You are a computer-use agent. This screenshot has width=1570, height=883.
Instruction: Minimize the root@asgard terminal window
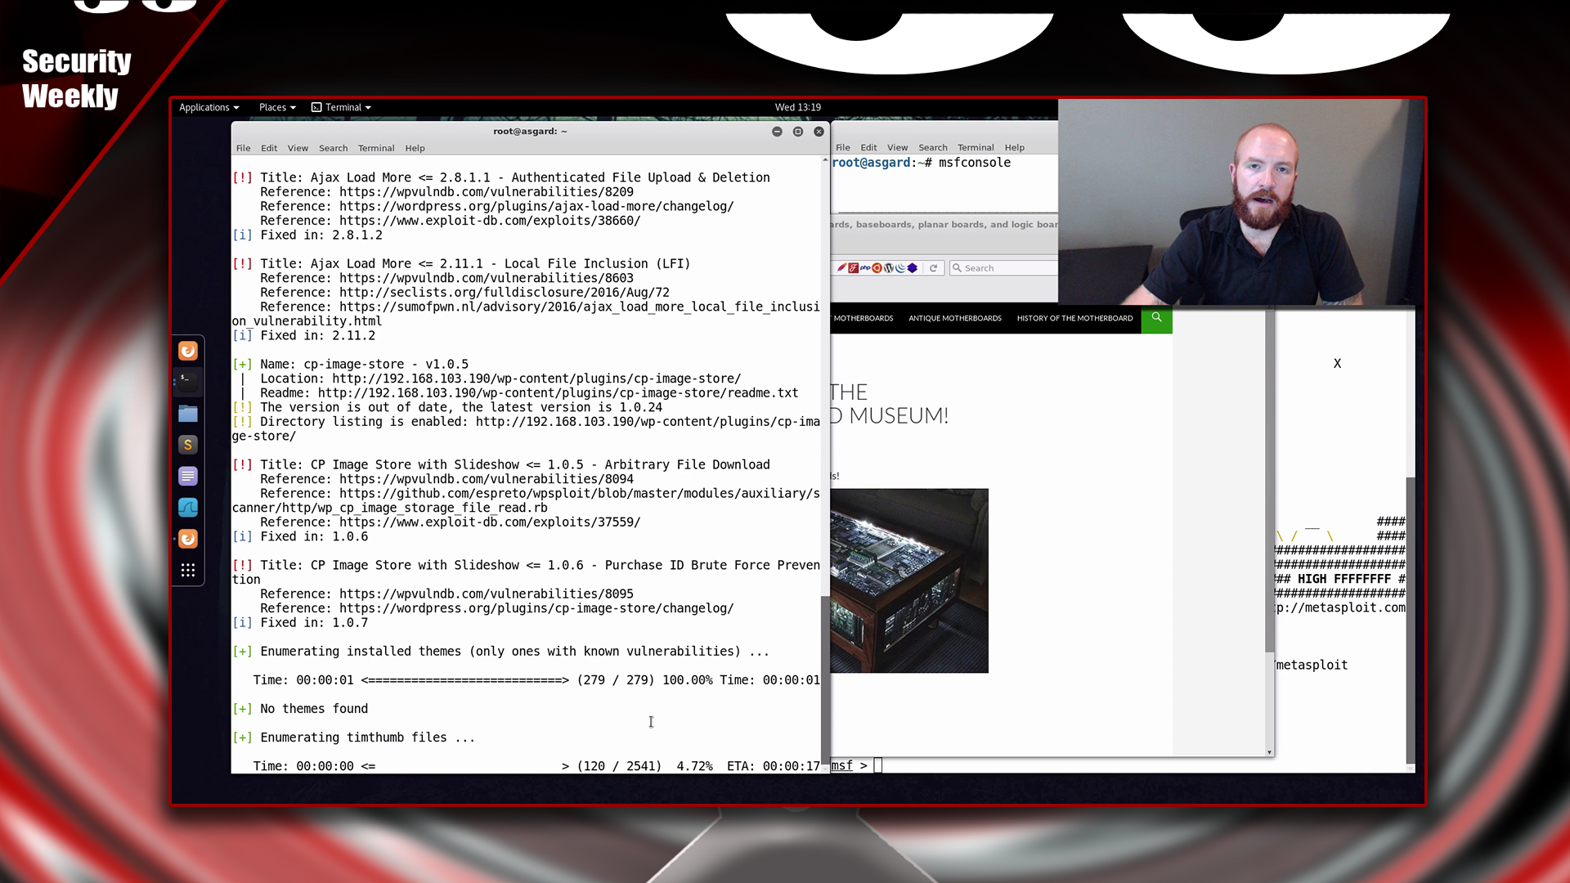(777, 132)
